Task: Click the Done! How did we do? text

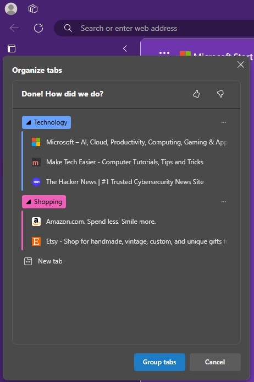Action: pyautogui.click(x=63, y=94)
